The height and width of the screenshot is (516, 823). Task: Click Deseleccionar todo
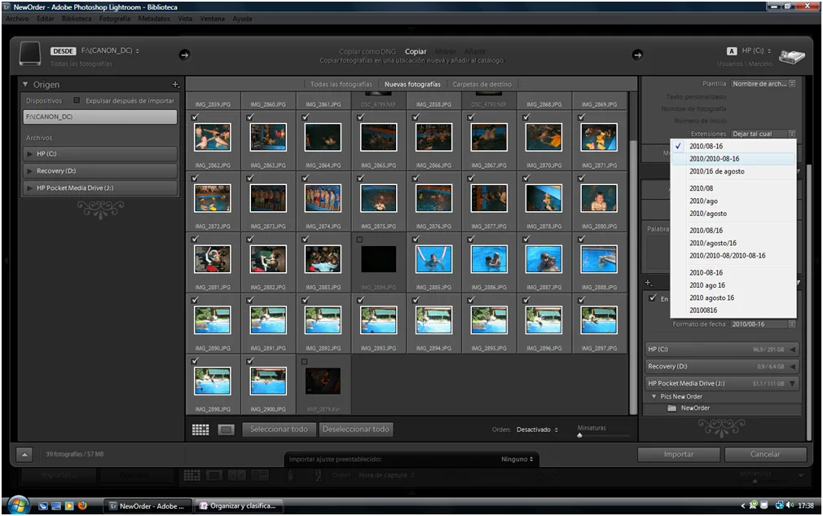tap(357, 430)
